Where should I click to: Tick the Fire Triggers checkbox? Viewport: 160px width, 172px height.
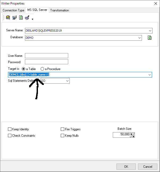[63, 129]
